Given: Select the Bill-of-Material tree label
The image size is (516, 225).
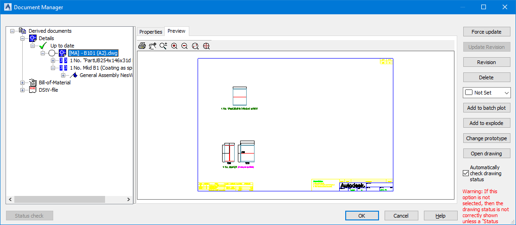Looking at the screenshot, I should click(55, 83).
